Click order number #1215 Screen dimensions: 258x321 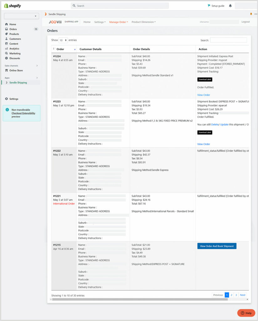tap(57, 245)
